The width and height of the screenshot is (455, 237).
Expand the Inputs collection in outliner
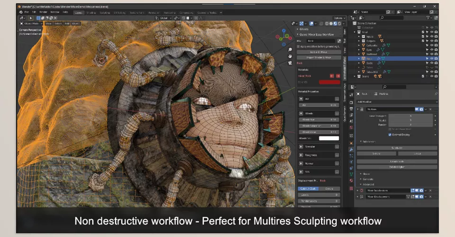359,36
